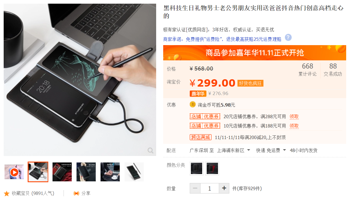Select the red color option swatch
The width and height of the screenshot is (349, 198).
coord(212,168)
